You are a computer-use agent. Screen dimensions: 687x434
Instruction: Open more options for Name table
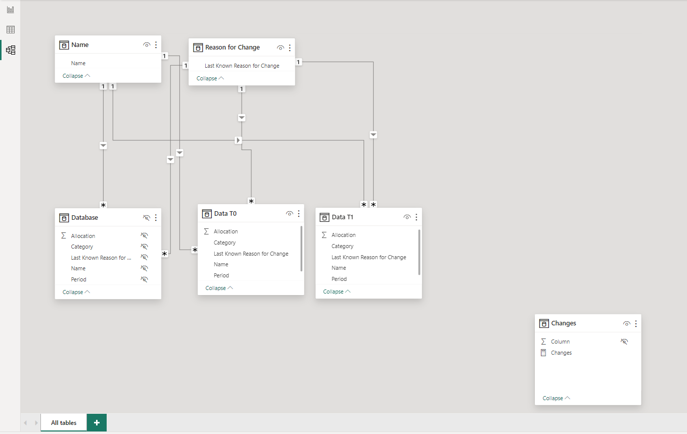[156, 45]
